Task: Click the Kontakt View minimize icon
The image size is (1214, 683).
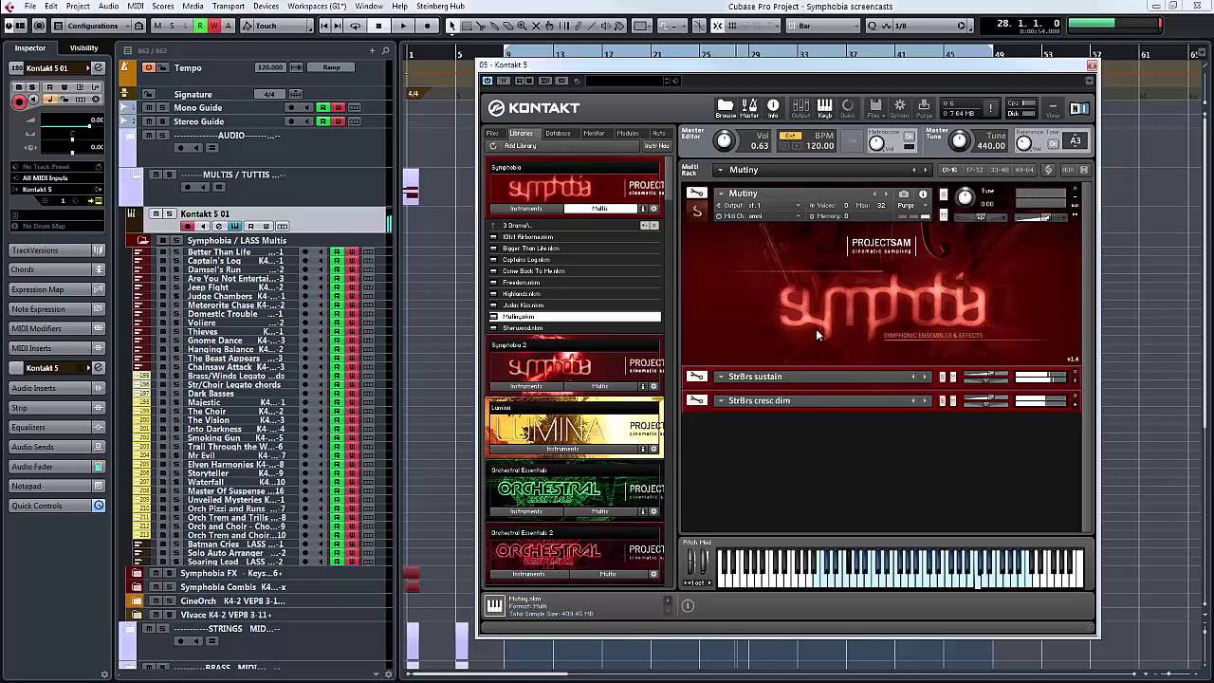Action: [x=1053, y=108]
